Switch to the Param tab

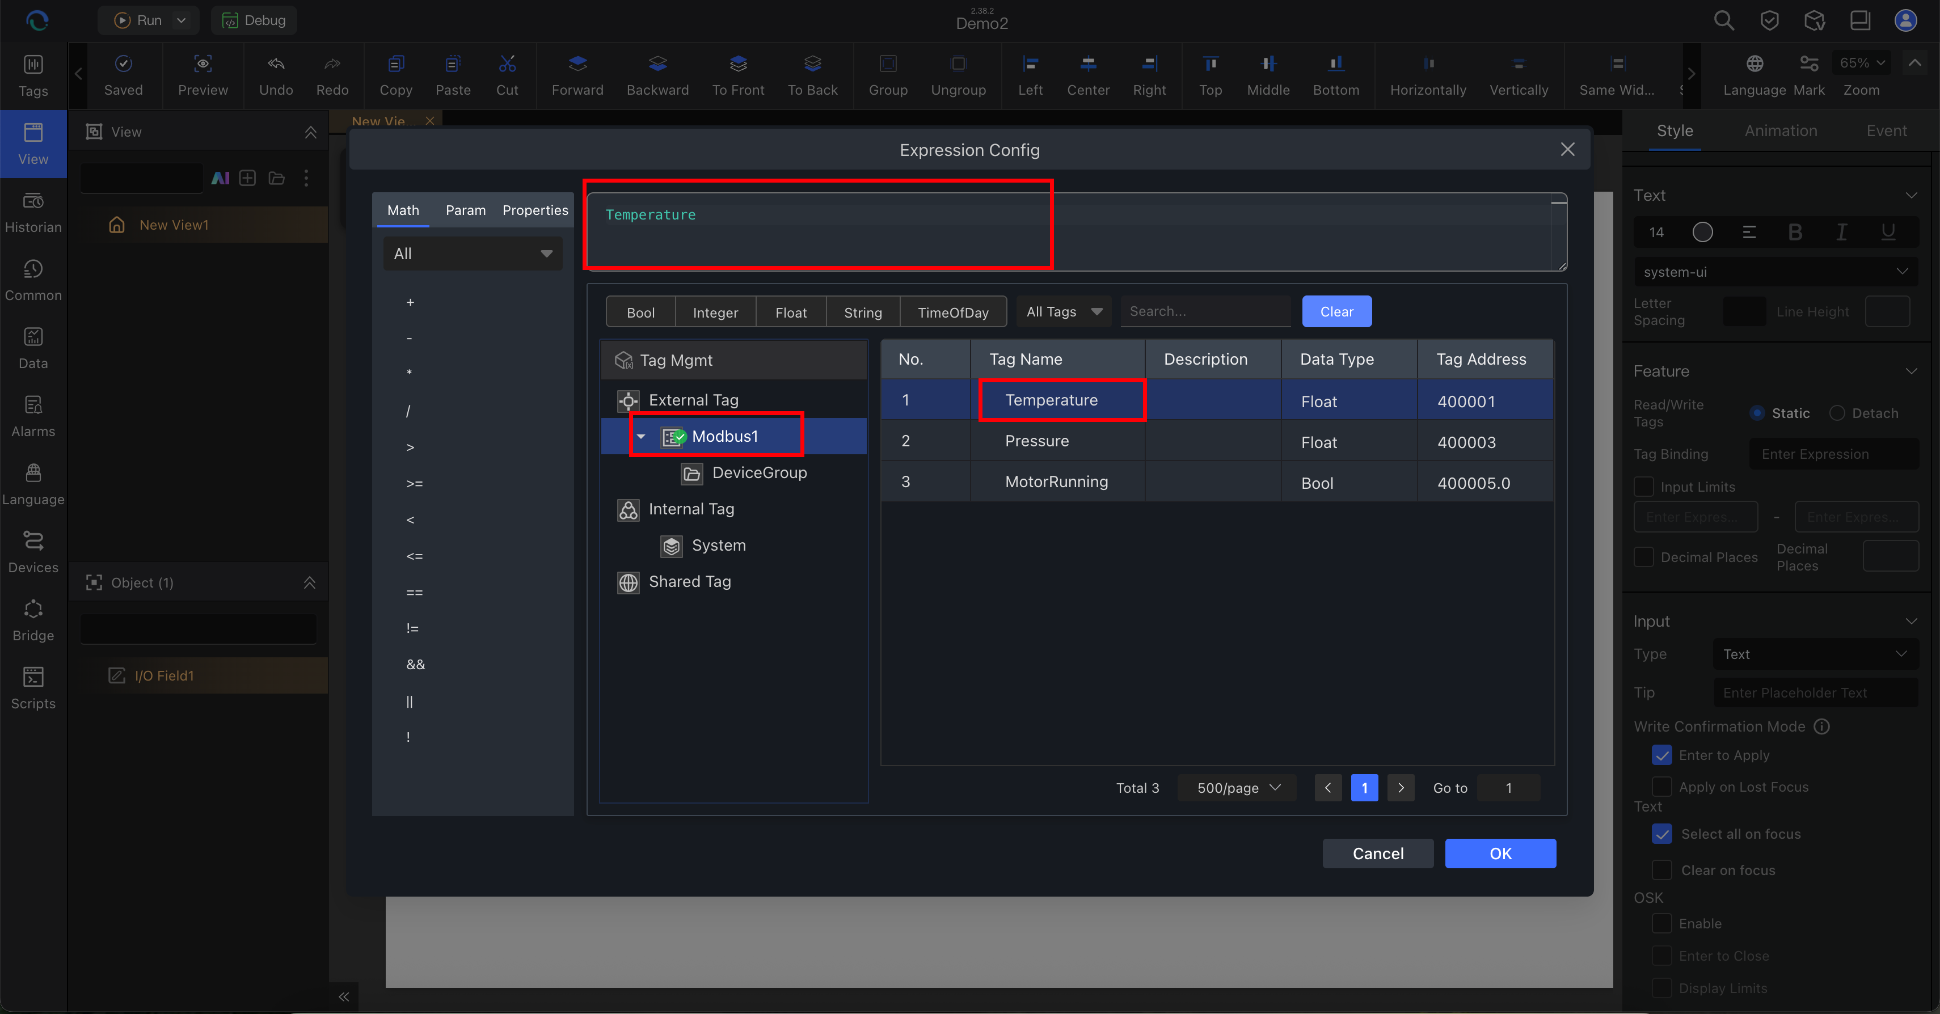point(465,210)
